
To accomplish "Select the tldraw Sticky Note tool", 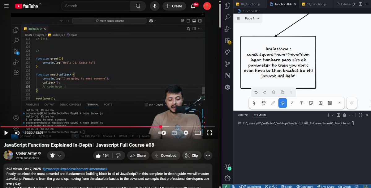I will (311, 103).
